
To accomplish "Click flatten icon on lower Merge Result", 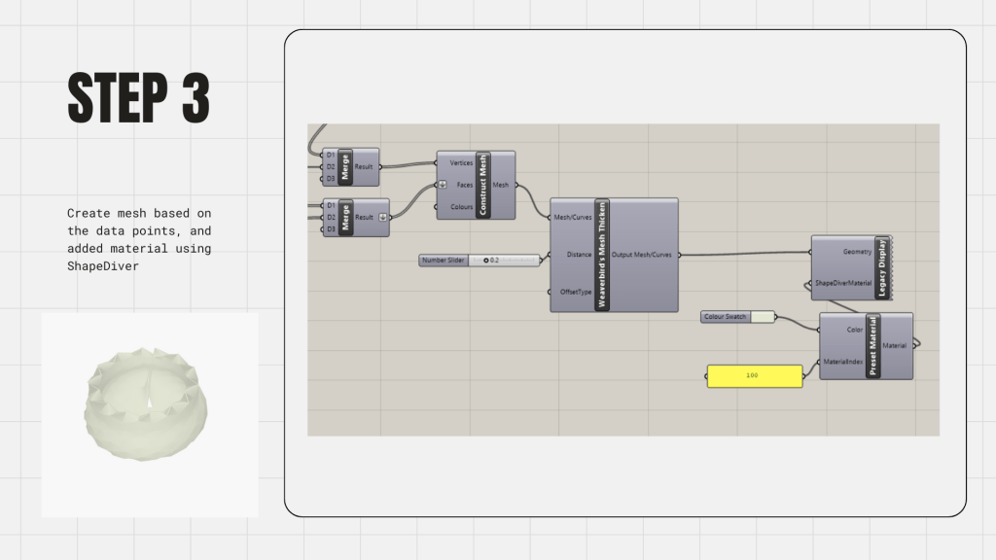I will 382,217.
